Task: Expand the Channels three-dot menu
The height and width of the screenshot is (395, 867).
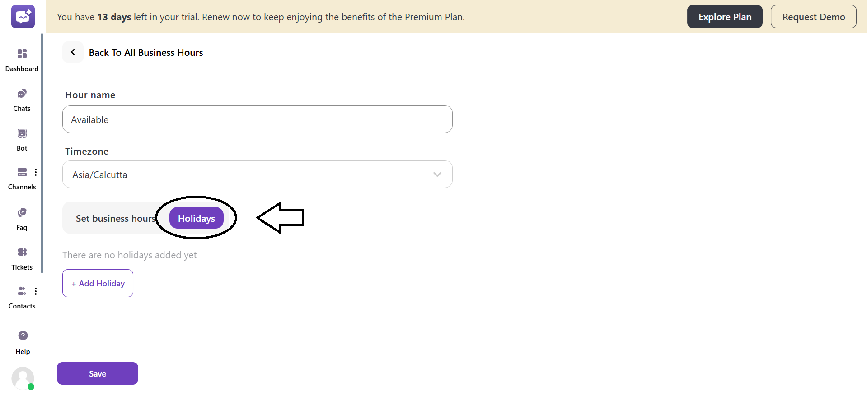Action: tap(36, 172)
